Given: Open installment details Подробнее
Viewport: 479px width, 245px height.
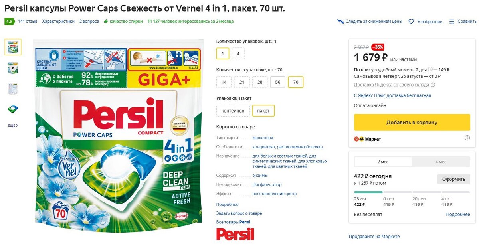Looking at the screenshot, I should click(x=458, y=215).
